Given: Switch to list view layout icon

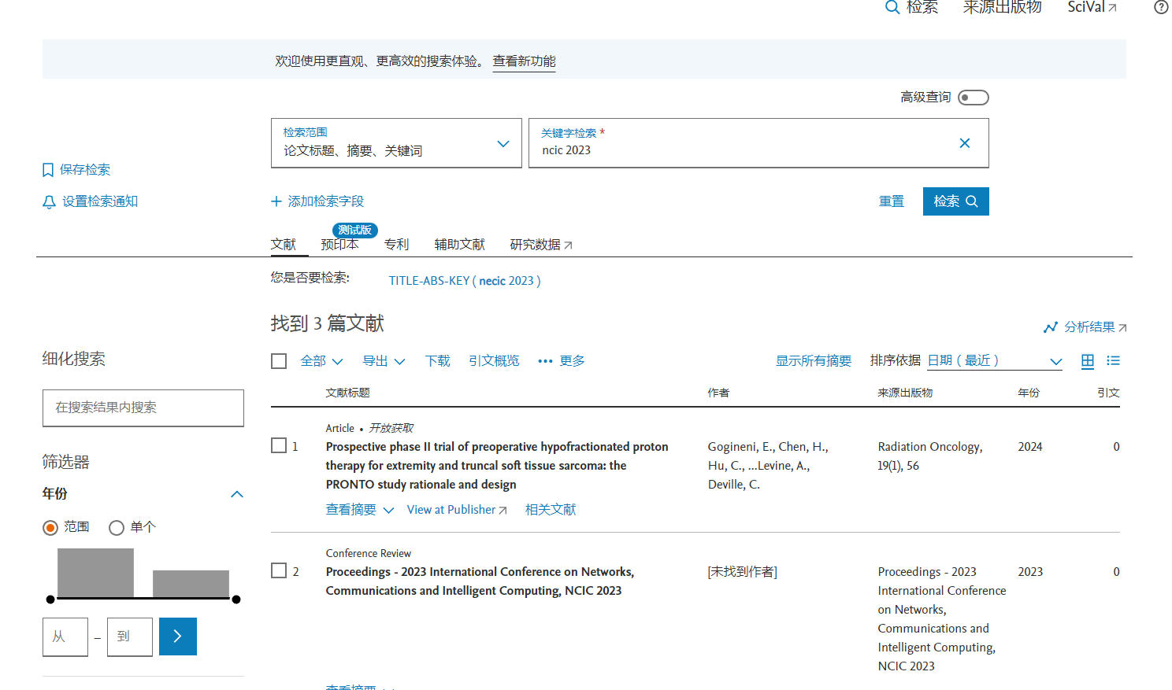Looking at the screenshot, I should (1113, 361).
